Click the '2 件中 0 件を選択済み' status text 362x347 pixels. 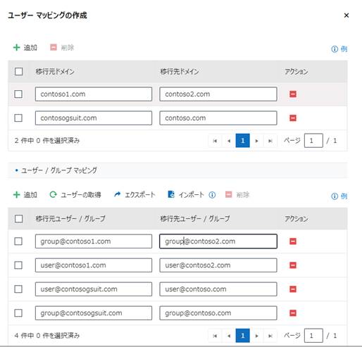click(x=47, y=141)
